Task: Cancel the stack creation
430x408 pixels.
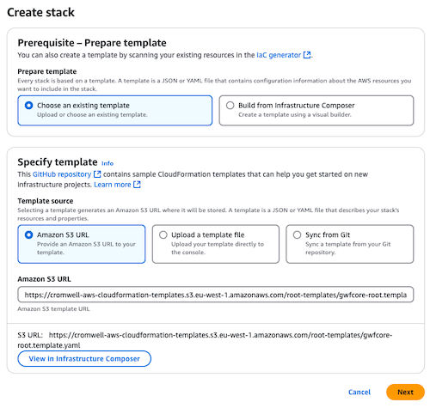Action: click(x=359, y=392)
